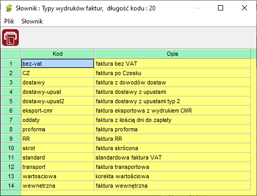Click the application icon in title bar
The image size is (257, 196).
pos(9,8)
